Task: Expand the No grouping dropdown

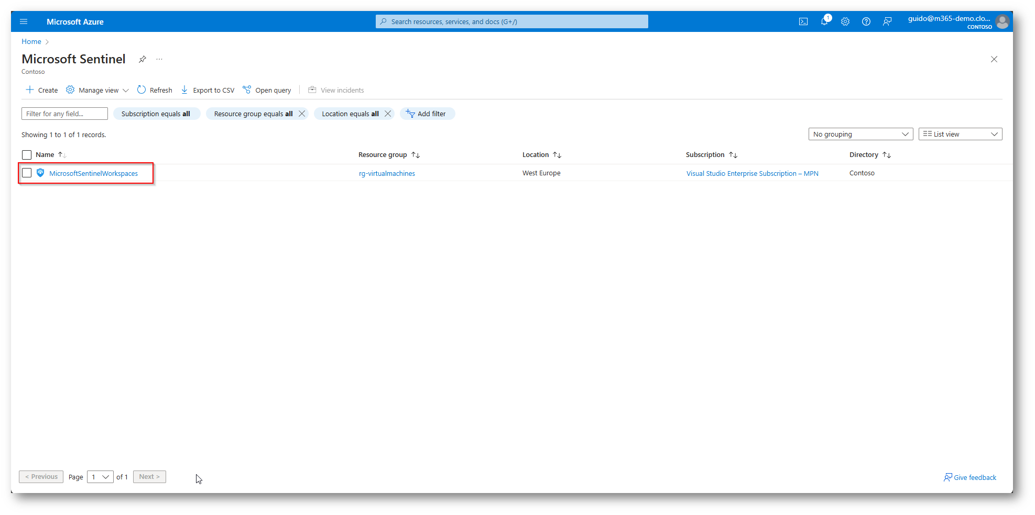Action: pyautogui.click(x=860, y=134)
